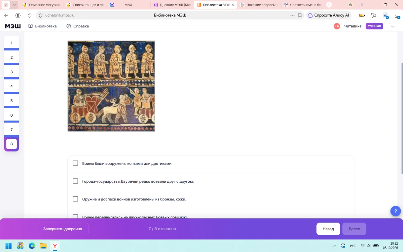403x252 pixels.
Task: Open the 'Справка' link
Action: pyautogui.click(x=78, y=26)
